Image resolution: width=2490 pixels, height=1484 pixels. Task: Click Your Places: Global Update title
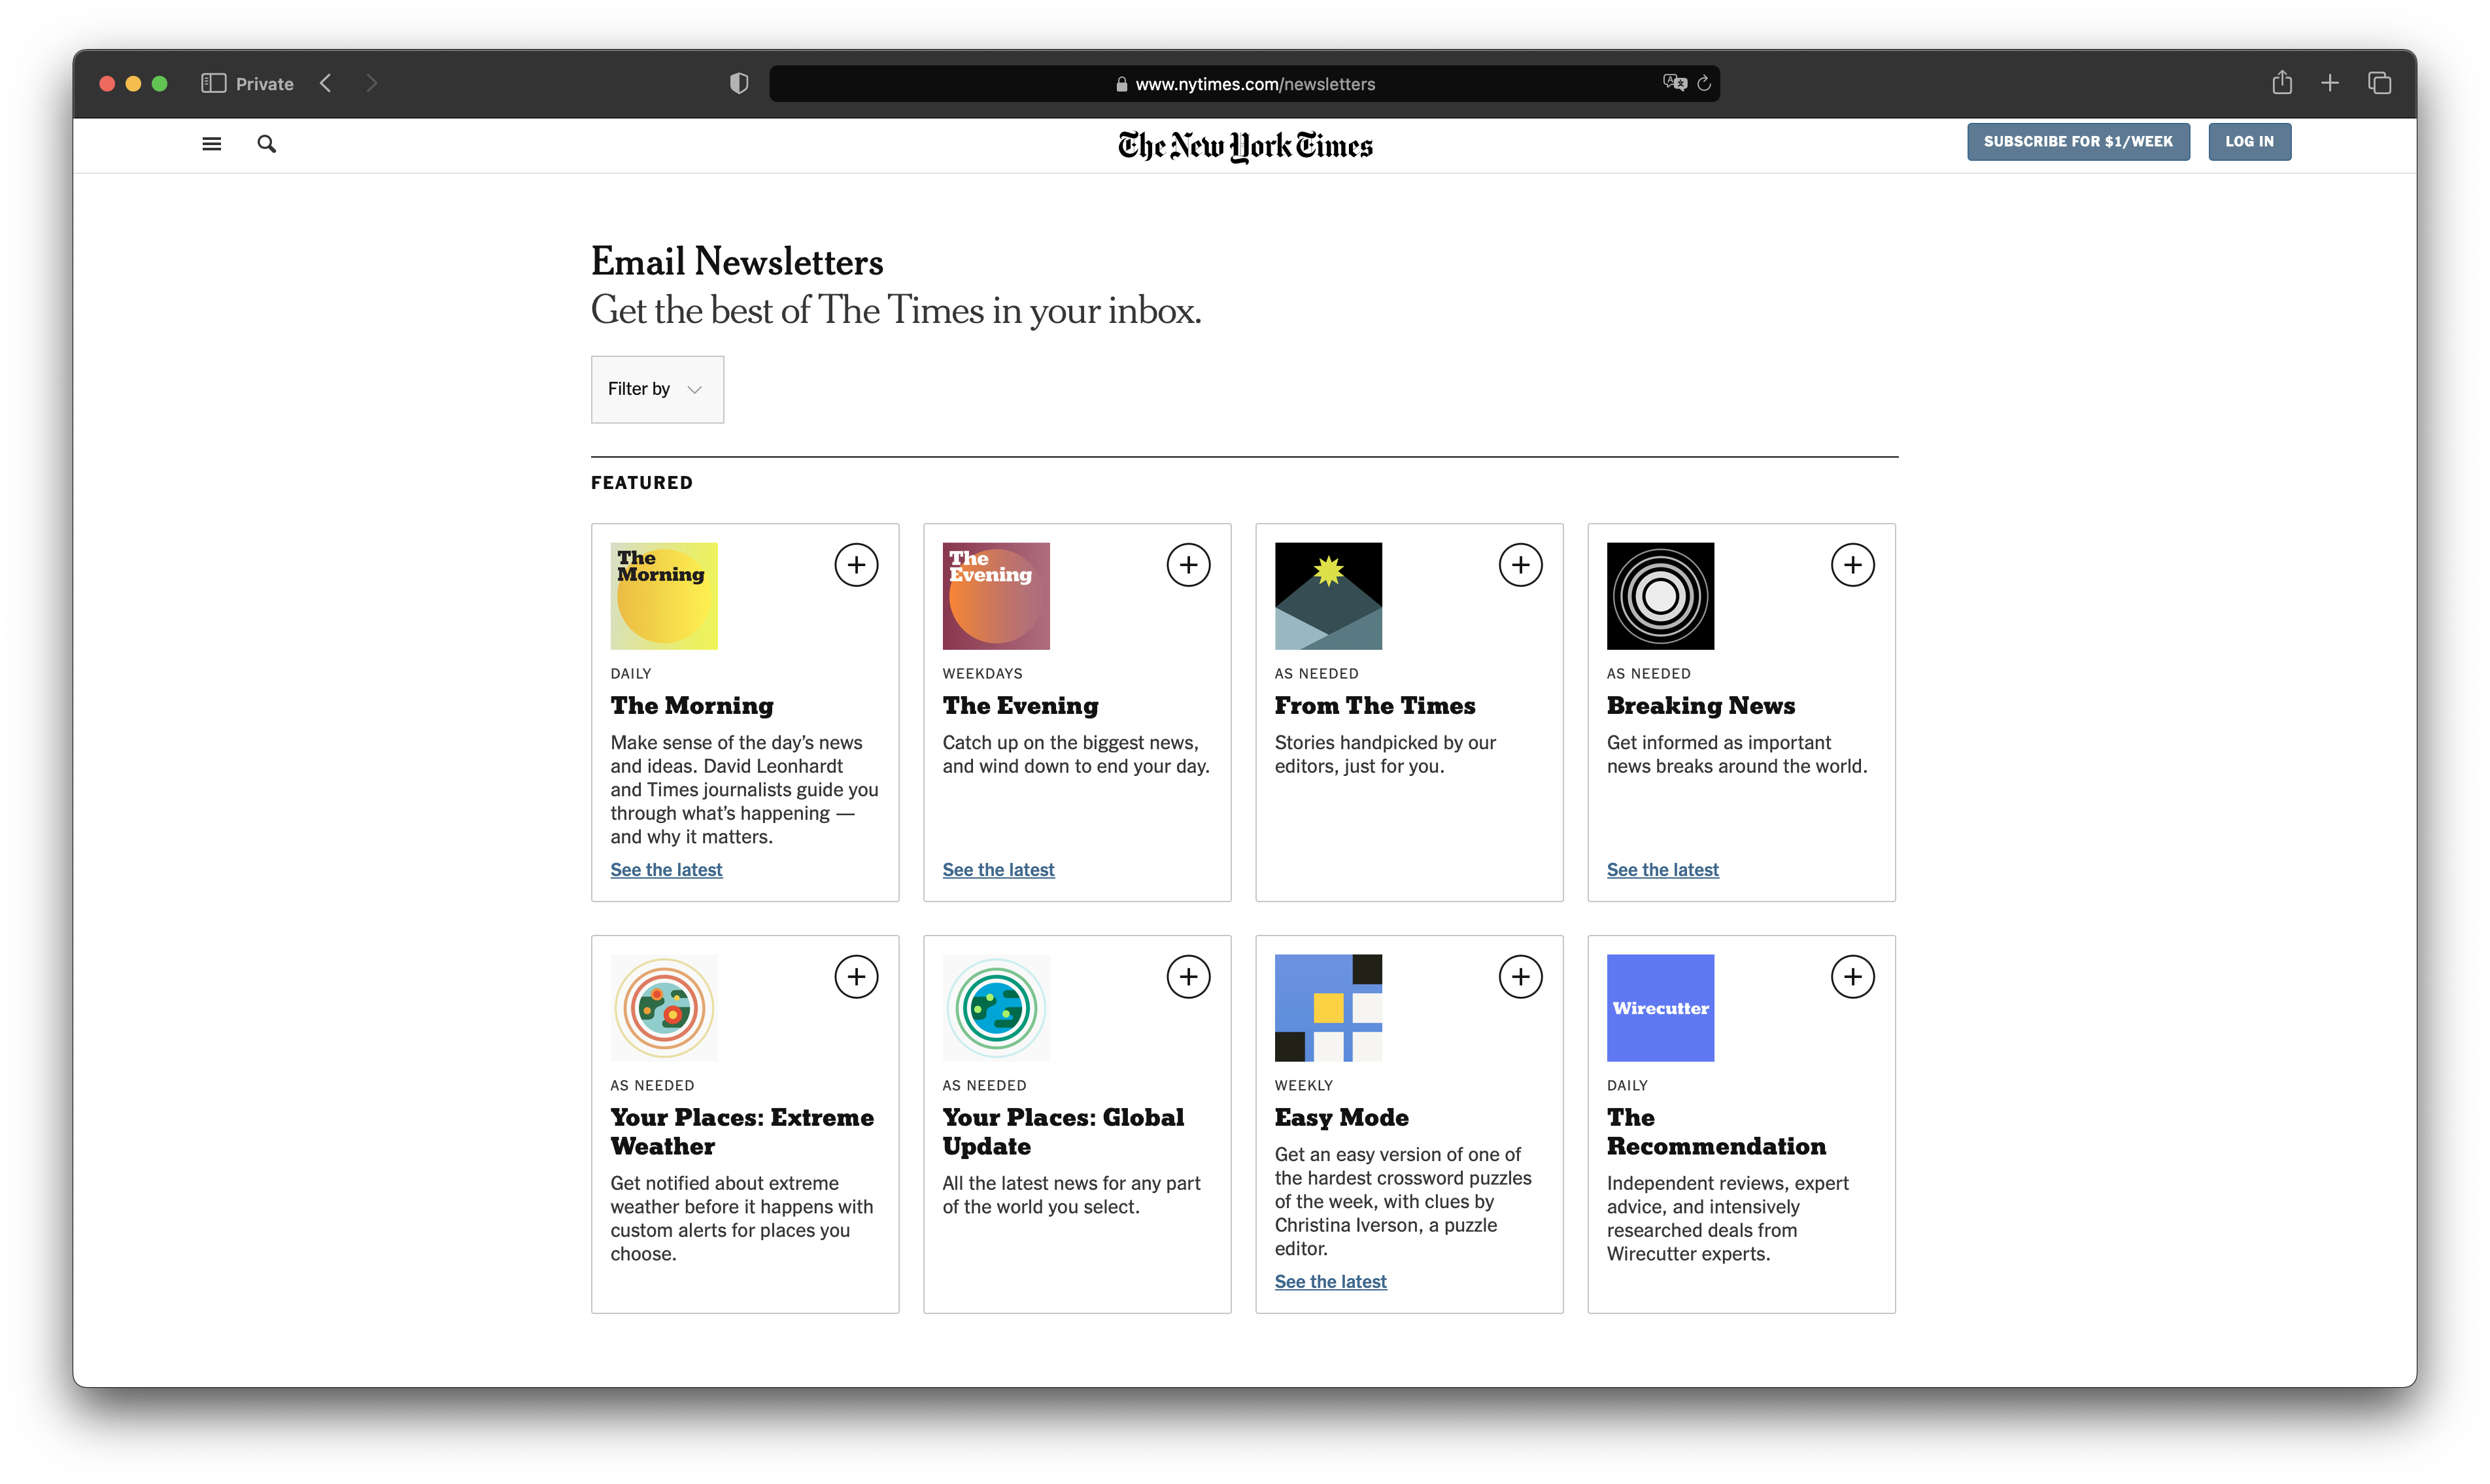pos(1063,1132)
